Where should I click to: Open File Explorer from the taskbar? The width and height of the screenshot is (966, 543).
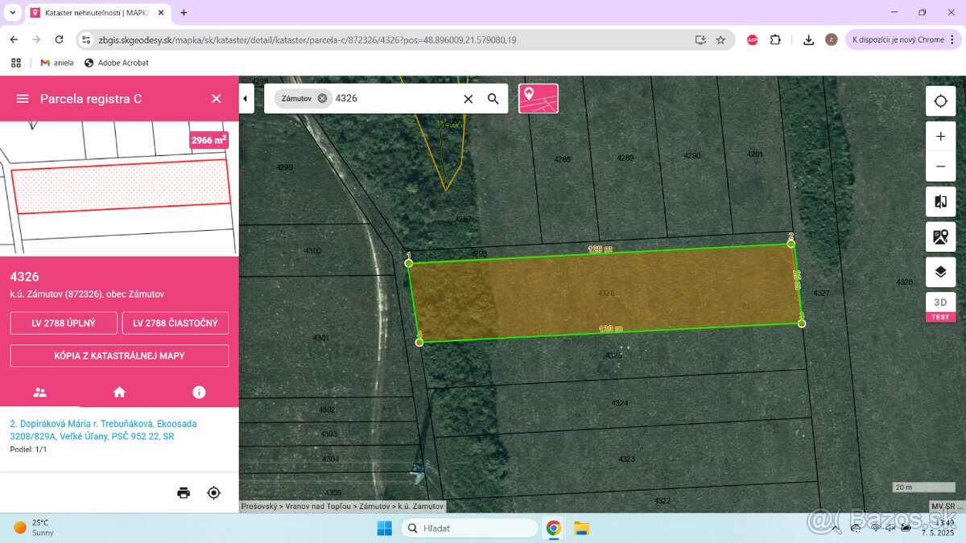point(581,529)
